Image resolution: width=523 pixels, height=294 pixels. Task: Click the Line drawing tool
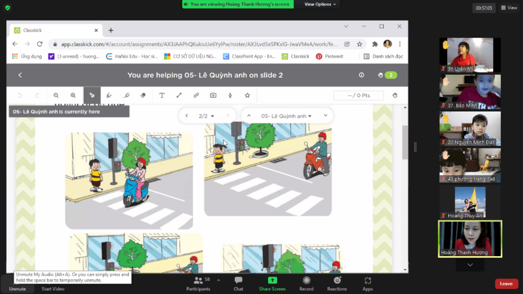[x=179, y=95]
